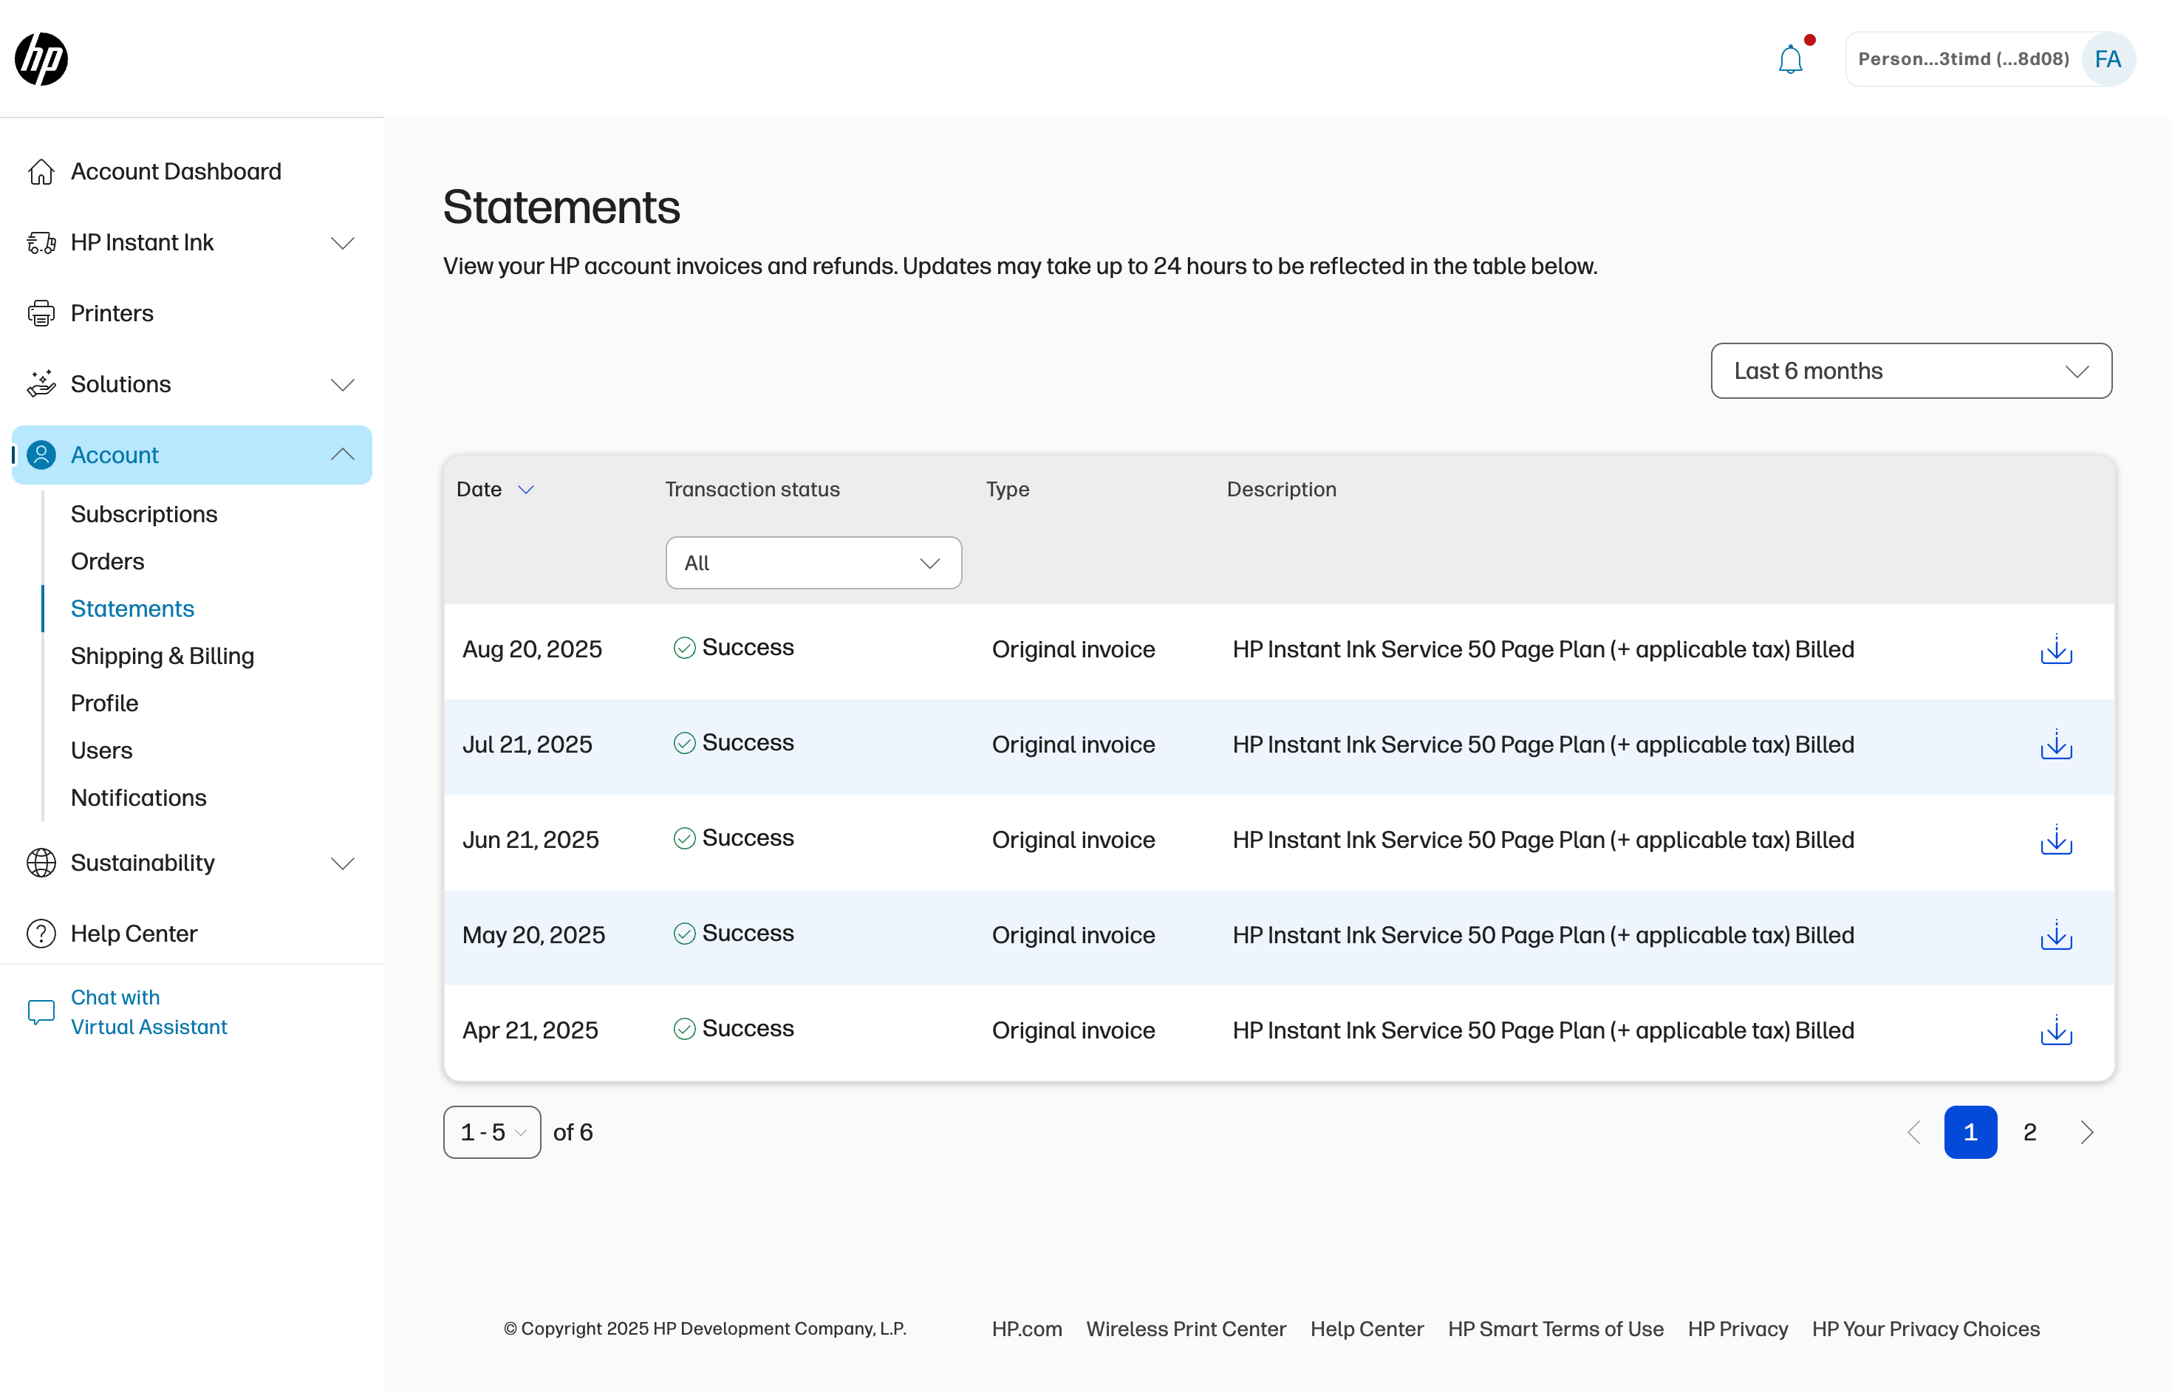The image size is (2172, 1393).
Task: Open Account Dashboard
Action: 176,172
